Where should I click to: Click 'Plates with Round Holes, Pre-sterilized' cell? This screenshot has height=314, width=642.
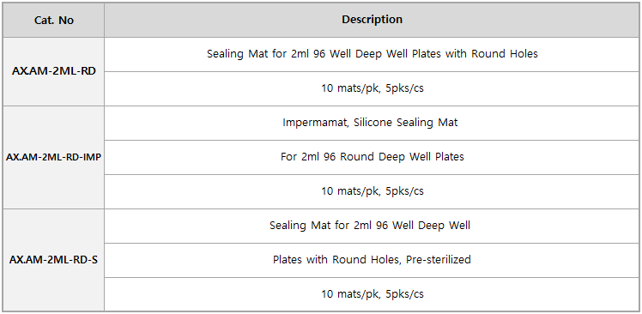pos(372,260)
